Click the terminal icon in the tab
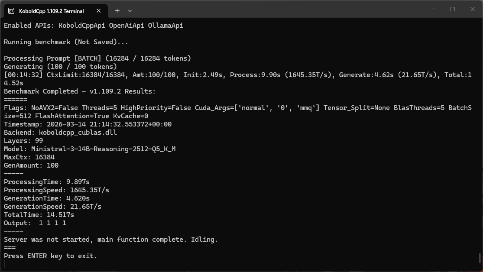Image resolution: width=483 pixels, height=272 pixels. pyautogui.click(x=11, y=11)
